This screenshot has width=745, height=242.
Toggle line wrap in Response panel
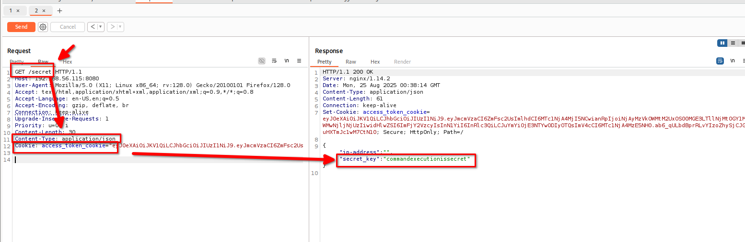[720, 61]
